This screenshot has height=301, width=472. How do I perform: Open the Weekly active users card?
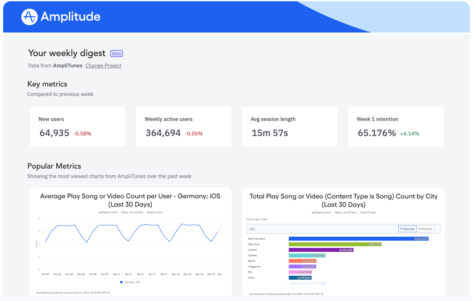183,127
